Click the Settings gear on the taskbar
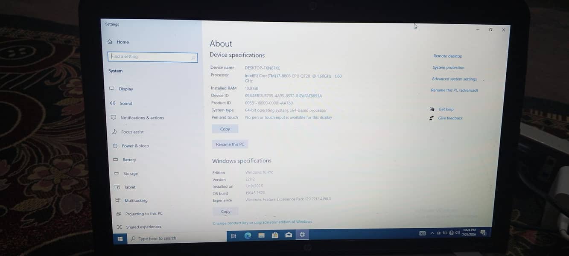This screenshot has width=569, height=256. pyautogui.click(x=302, y=234)
